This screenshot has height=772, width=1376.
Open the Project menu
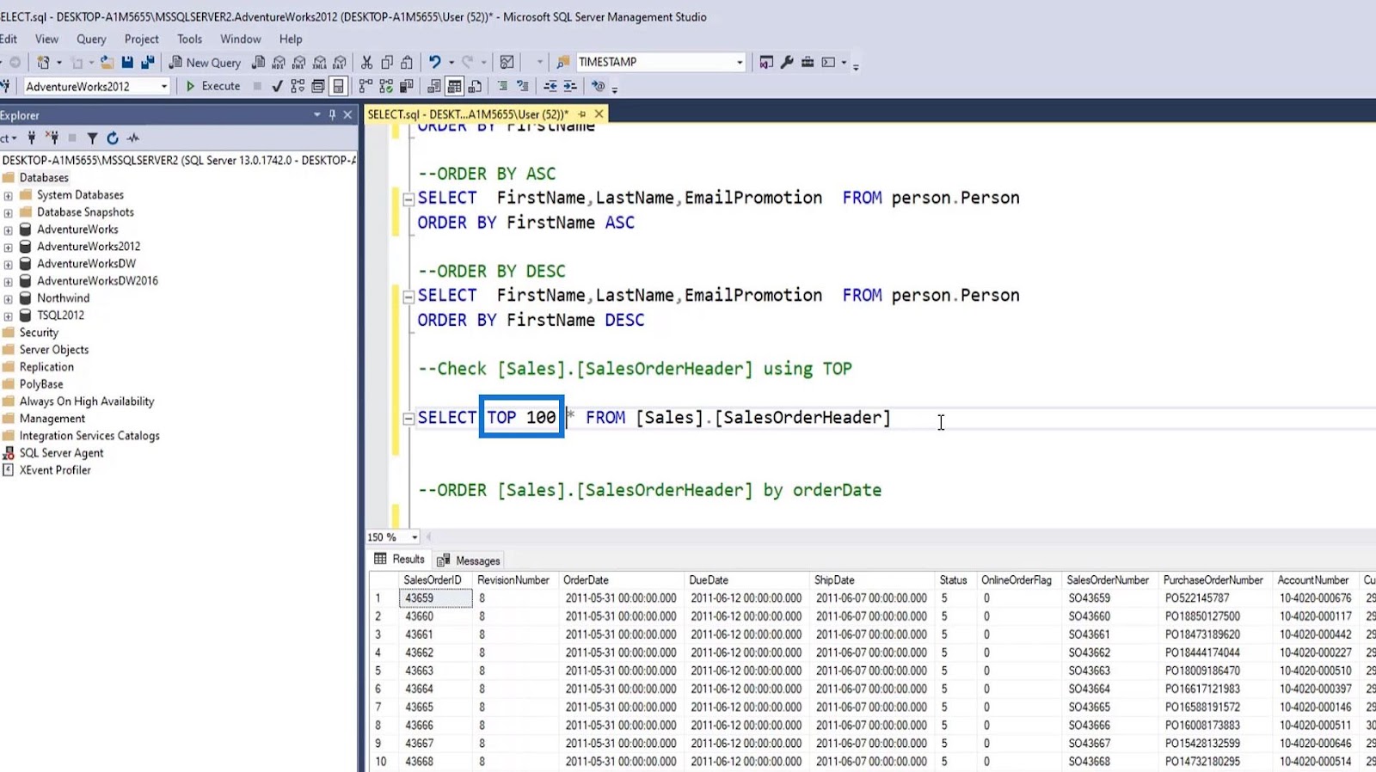[141, 39]
